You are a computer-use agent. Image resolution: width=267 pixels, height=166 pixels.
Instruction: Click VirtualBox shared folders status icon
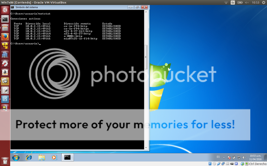click(227, 164)
